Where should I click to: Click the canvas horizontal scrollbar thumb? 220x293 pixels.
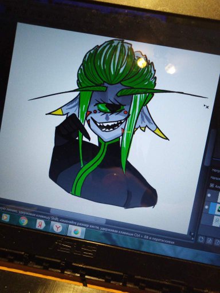coord(78,216)
